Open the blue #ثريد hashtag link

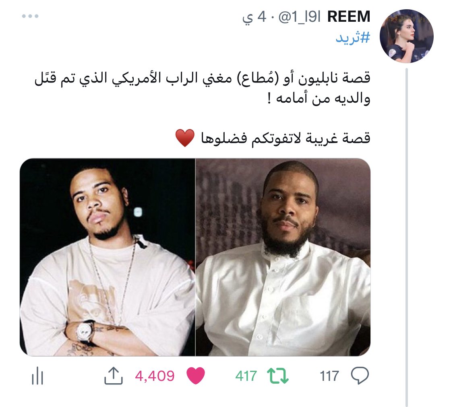coord(353,38)
